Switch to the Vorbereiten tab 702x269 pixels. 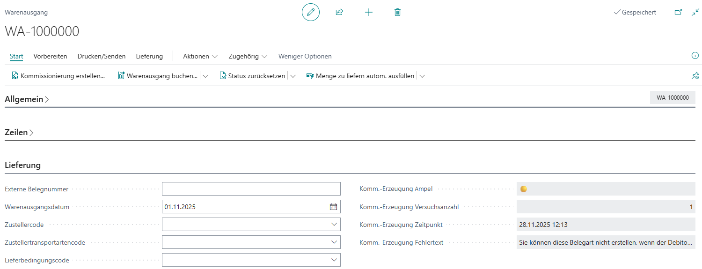click(50, 56)
